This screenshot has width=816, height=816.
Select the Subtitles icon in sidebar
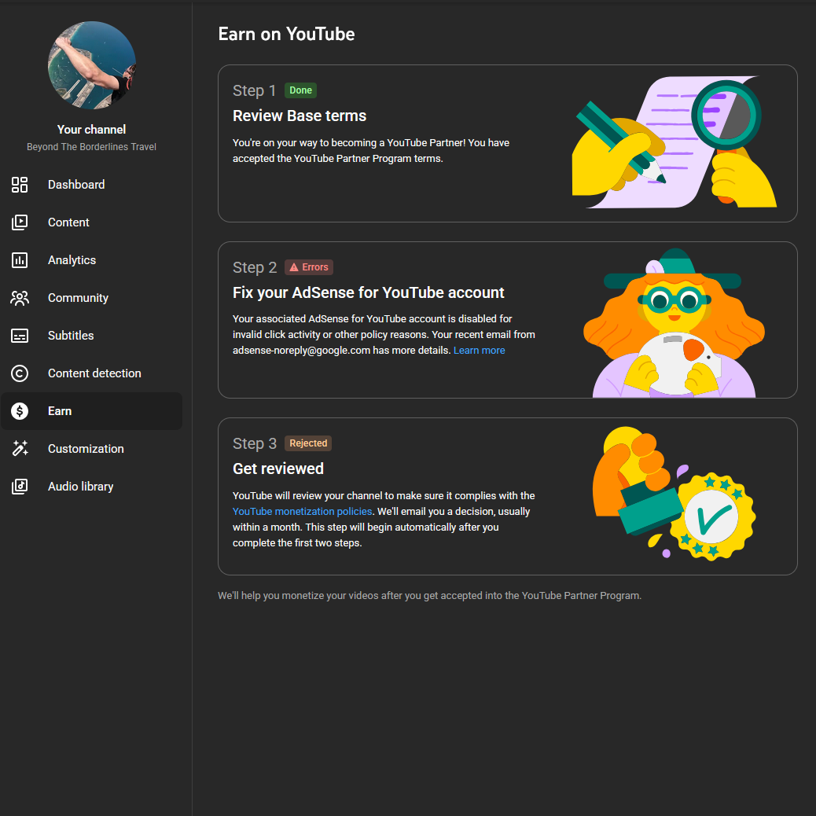coord(20,336)
